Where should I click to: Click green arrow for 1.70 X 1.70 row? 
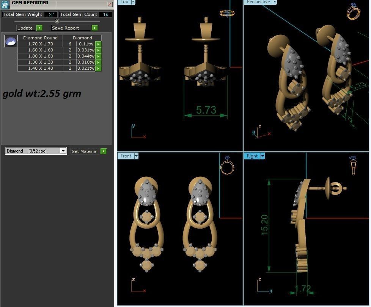point(98,44)
